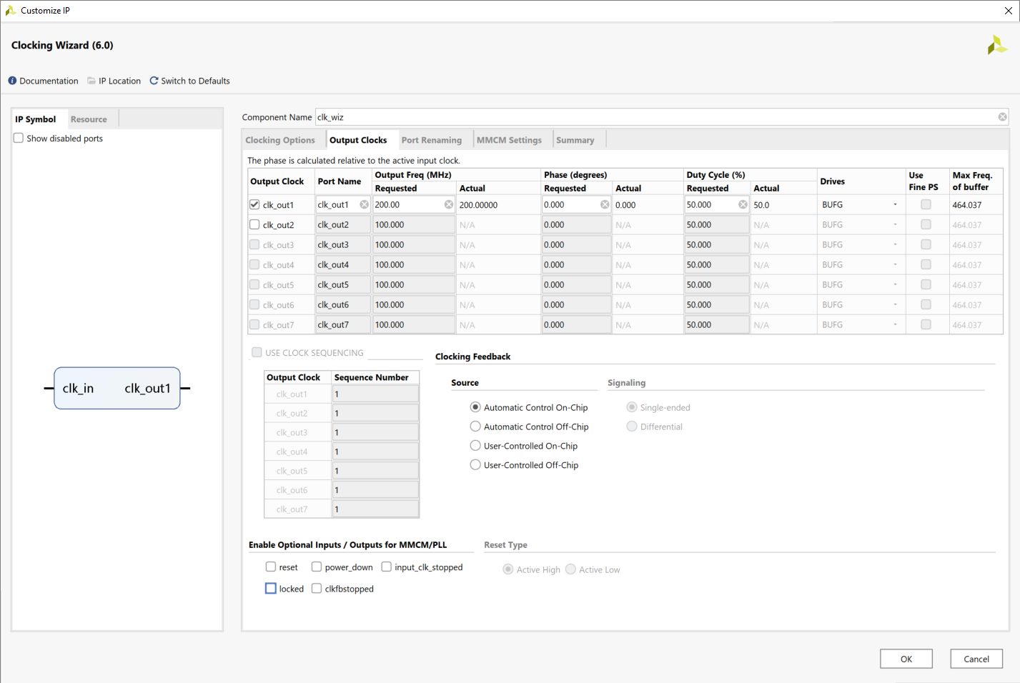
Task: Clear the clk_out1 requested frequency X icon
Action: [448, 204]
